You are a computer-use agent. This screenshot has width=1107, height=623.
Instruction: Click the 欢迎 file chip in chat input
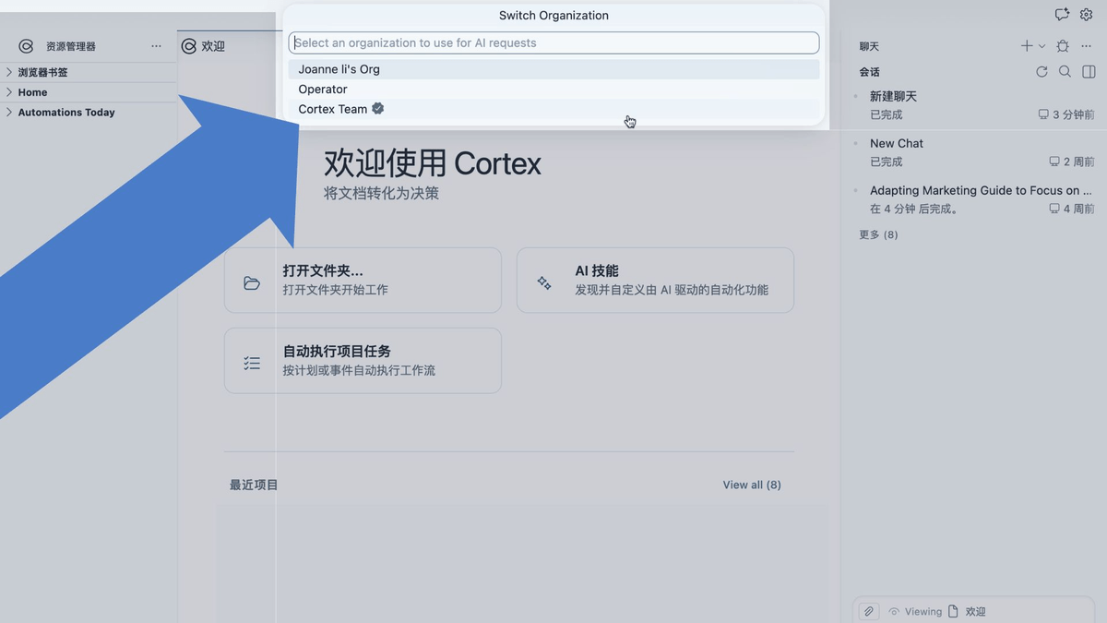coord(968,612)
